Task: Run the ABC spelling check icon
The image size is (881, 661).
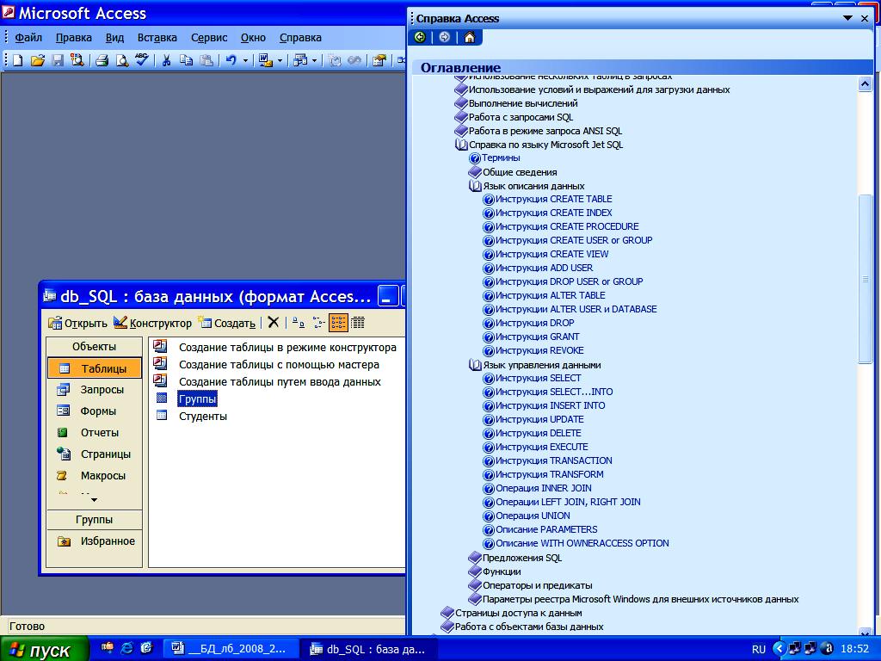Action: coord(141,59)
